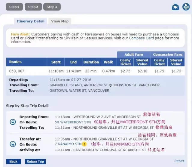Click the 11:36am transfer stop text
192x167 pixels.
(x=104, y=139)
